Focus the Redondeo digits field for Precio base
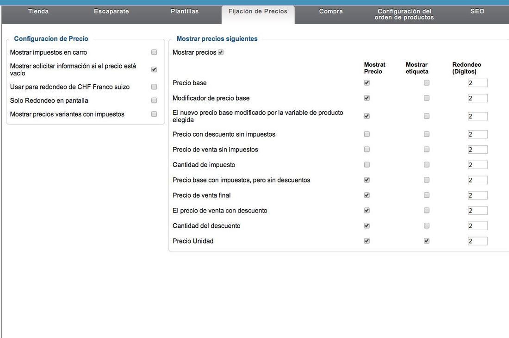The height and width of the screenshot is (338, 509). pyautogui.click(x=478, y=83)
